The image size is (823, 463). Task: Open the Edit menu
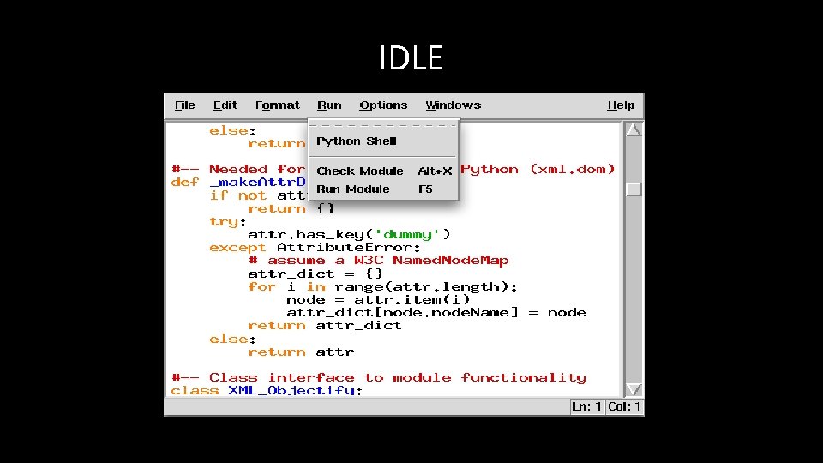225,105
